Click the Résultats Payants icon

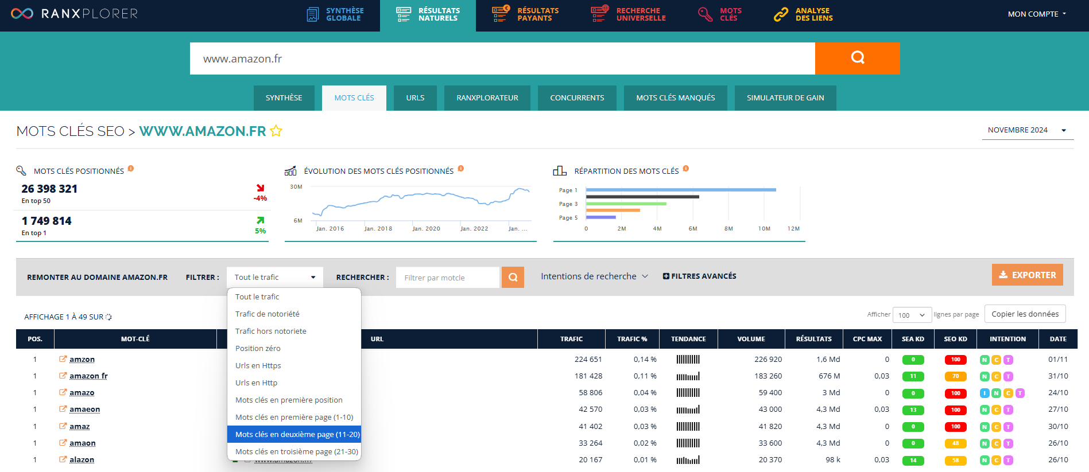coord(501,13)
